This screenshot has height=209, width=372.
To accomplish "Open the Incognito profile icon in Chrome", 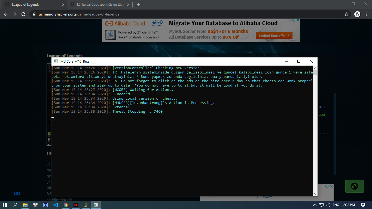I will click(357, 14).
